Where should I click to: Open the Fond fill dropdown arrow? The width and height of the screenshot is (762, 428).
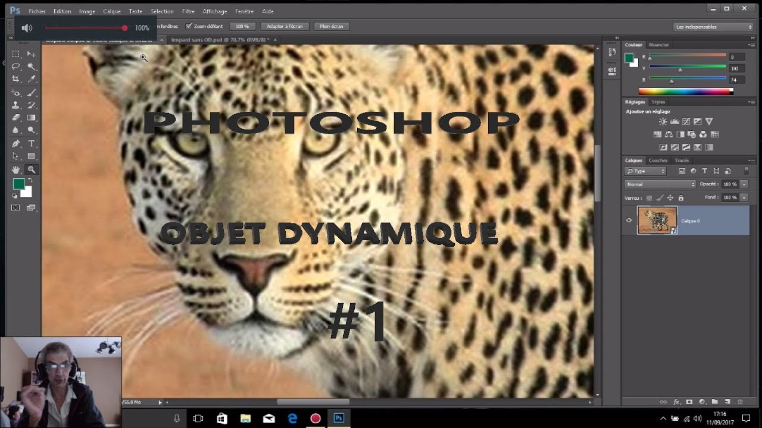click(x=744, y=197)
